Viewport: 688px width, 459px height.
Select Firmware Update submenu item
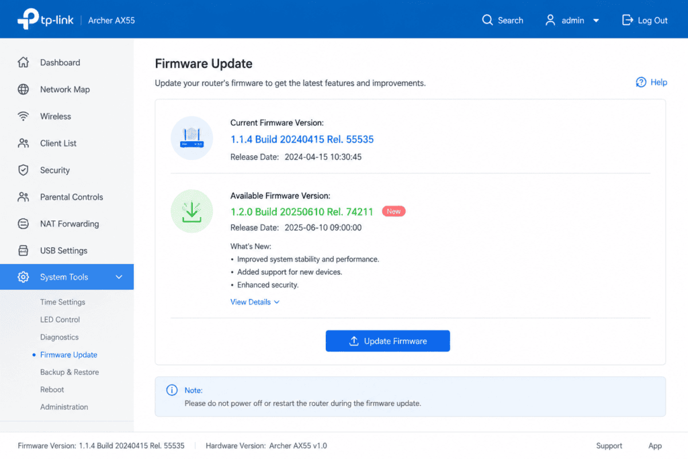pos(69,355)
